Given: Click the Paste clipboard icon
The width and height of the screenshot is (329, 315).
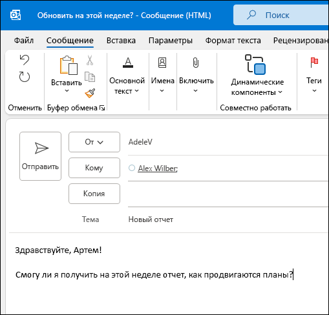Looking at the screenshot, I should [x=69, y=65].
